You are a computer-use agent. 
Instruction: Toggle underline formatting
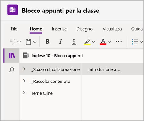click(74, 42)
